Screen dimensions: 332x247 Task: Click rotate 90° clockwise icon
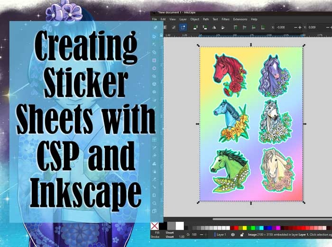204,27
